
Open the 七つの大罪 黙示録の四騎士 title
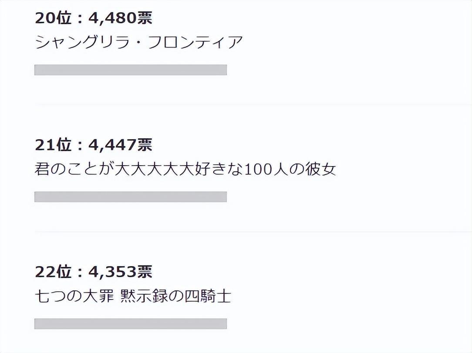(x=133, y=296)
